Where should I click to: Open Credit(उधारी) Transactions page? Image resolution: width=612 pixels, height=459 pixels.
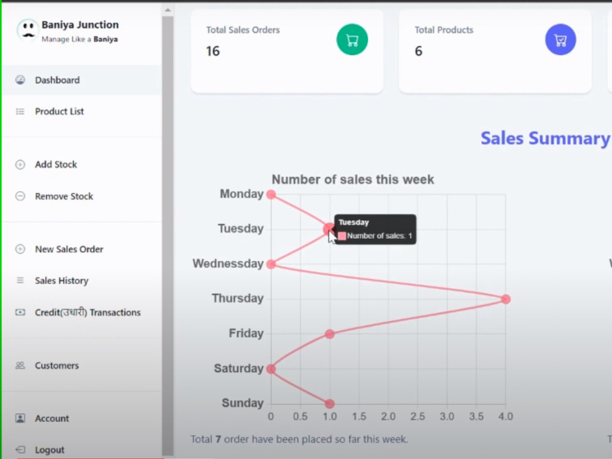coord(82,312)
